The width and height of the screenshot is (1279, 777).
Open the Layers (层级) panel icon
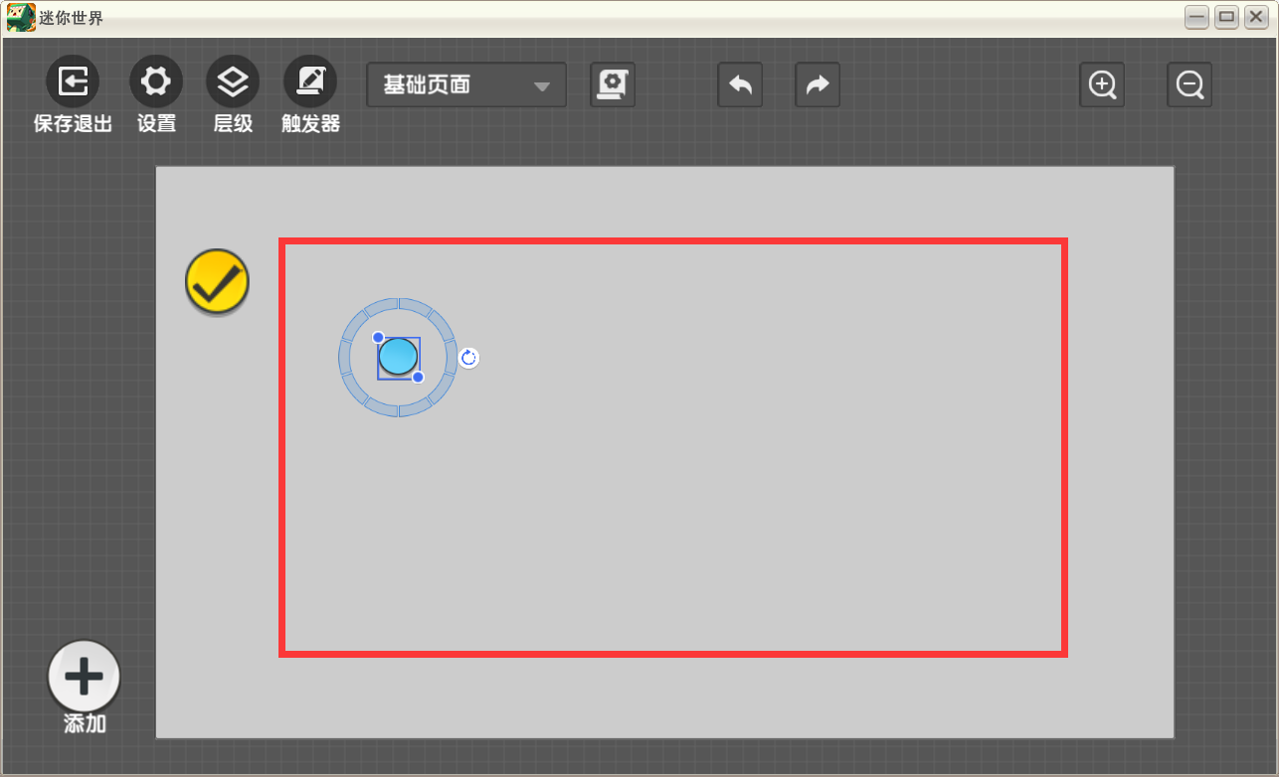(233, 81)
